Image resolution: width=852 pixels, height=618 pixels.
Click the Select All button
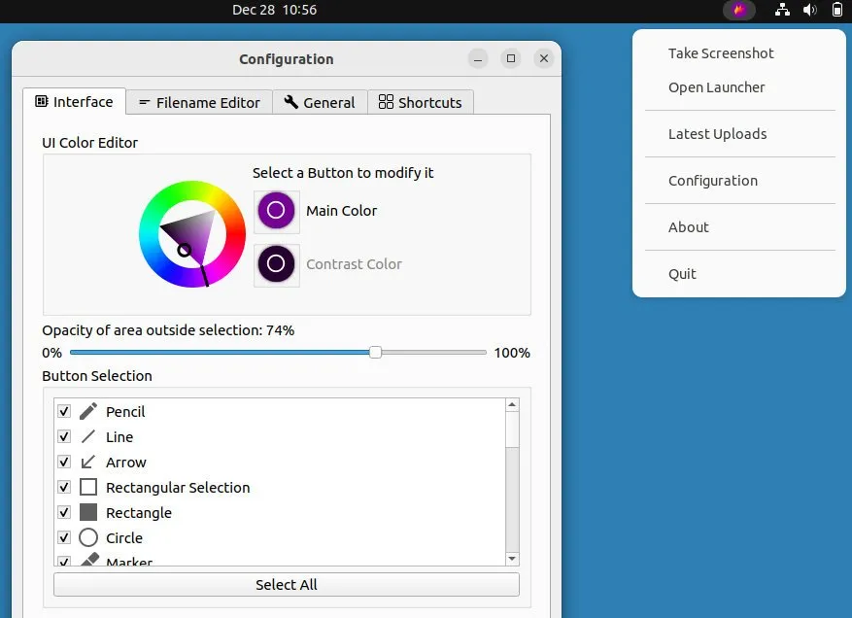(x=287, y=584)
